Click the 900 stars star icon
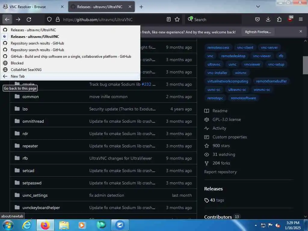 coord(207,146)
